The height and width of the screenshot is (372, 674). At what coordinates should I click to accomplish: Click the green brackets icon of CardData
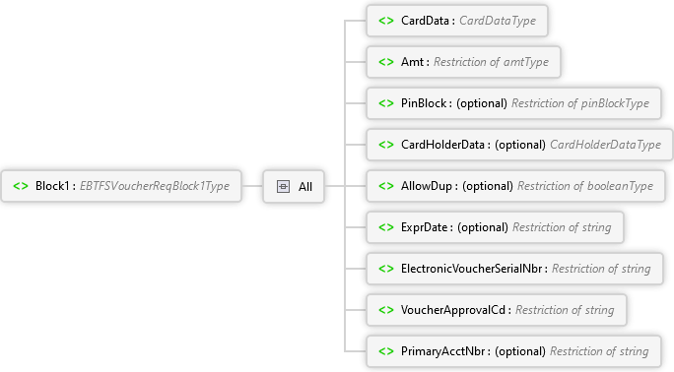tap(386, 21)
